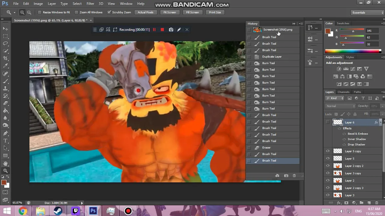Add layer style via fx icon
The width and height of the screenshot is (385, 216).
[339, 203]
